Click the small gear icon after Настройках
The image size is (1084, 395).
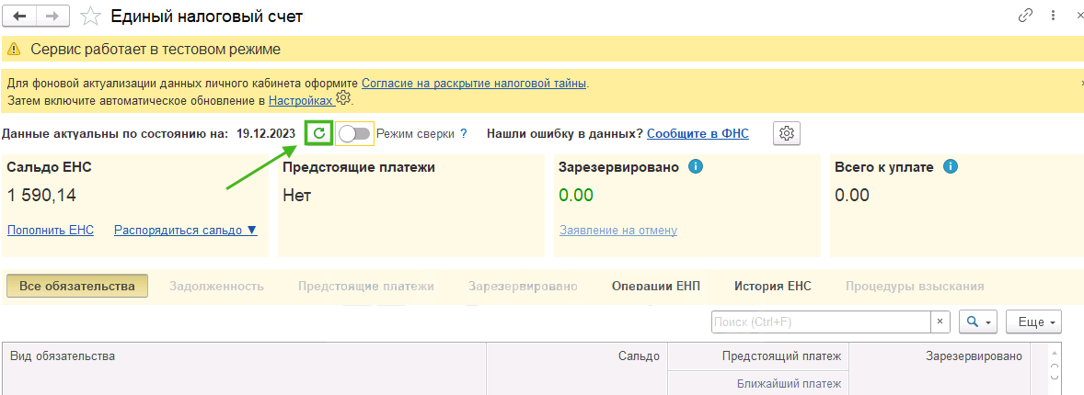tap(344, 97)
